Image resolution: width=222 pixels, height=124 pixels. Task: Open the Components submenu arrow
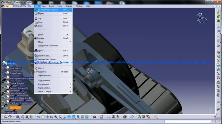pyautogui.click(x=71, y=84)
